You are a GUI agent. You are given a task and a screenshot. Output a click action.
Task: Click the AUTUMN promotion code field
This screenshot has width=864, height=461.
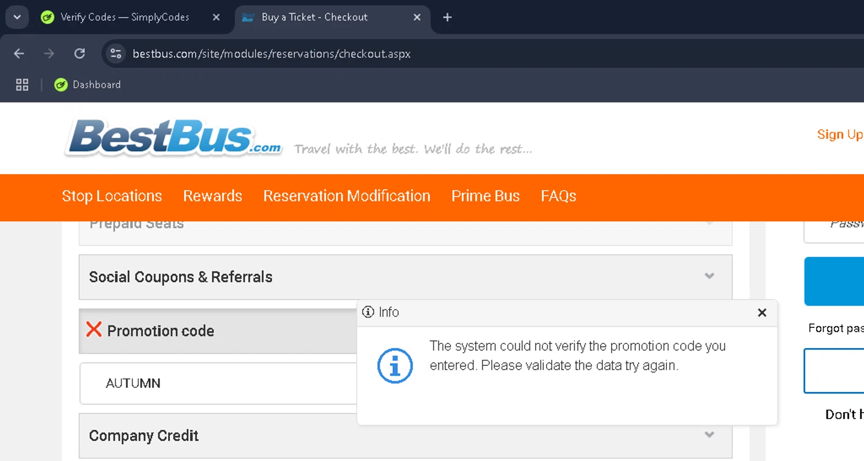coord(218,383)
